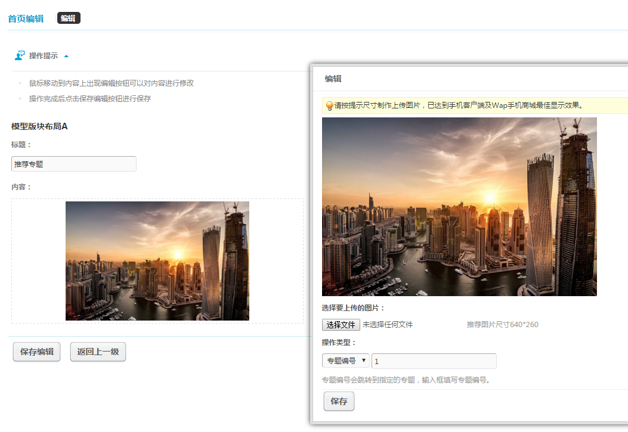Click the city thumbnail in 内容 area
This screenshot has height=432, width=628.
(157, 261)
